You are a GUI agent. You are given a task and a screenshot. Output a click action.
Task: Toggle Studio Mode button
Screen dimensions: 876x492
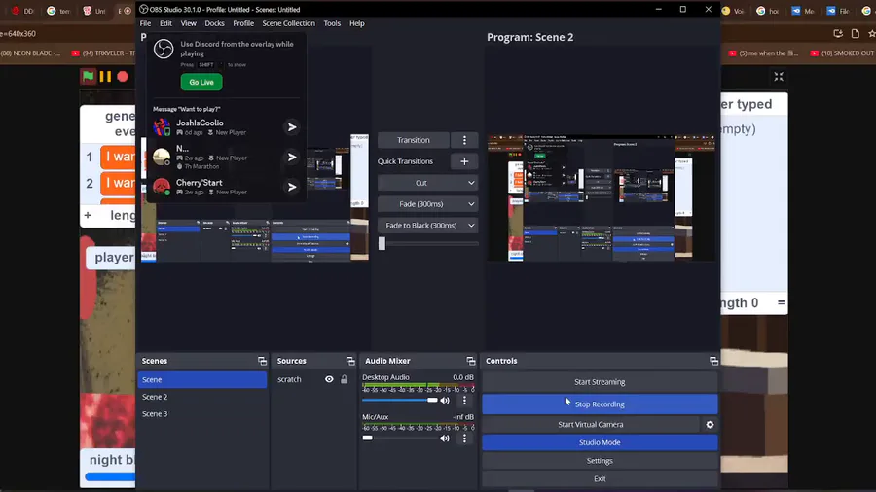click(x=600, y=442)
